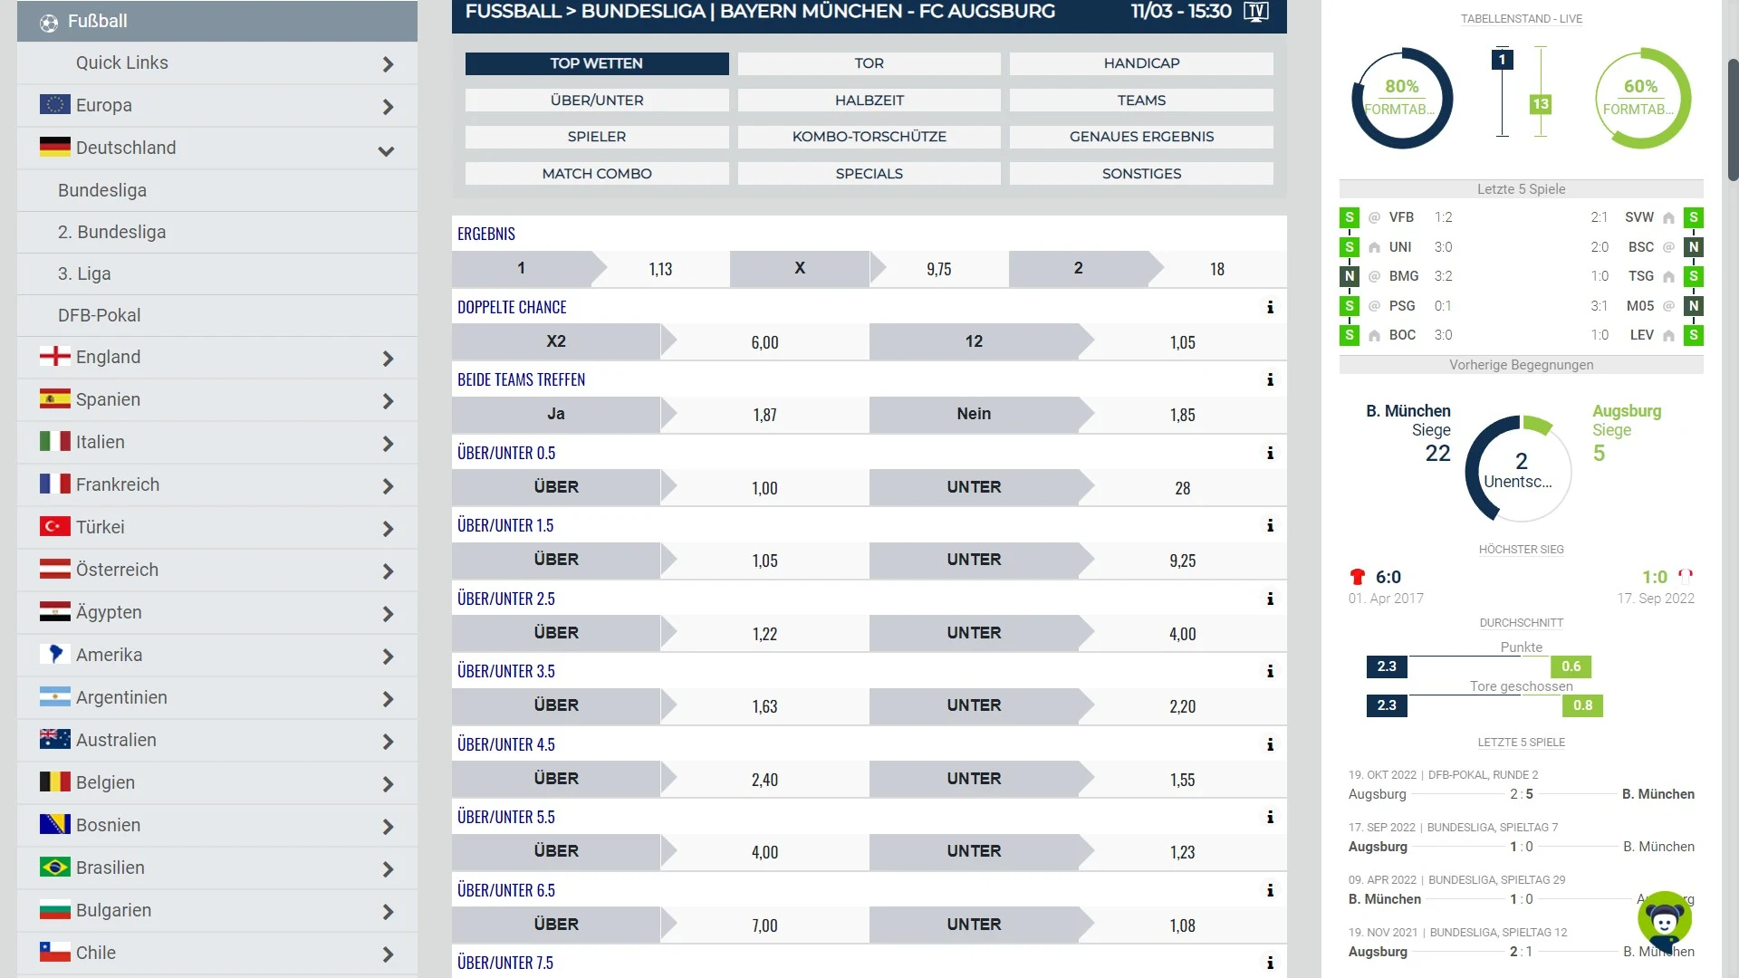Select the TOP WETTEN tab
Image resolution: width=1739 pixels, height=978 pixels.
click(x=597, y=63)
